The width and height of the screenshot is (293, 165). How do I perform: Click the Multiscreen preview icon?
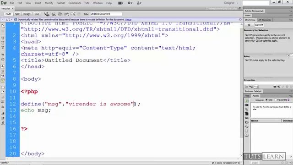click(x=47, y=14)
